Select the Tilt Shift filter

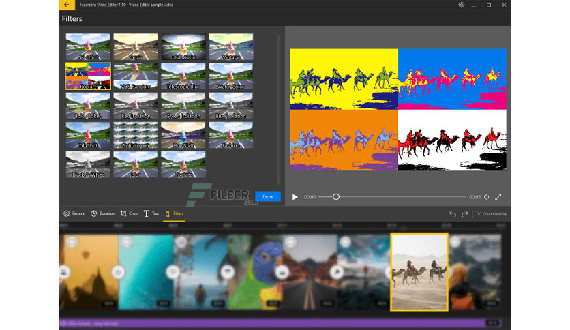click(x=88, y=135)
